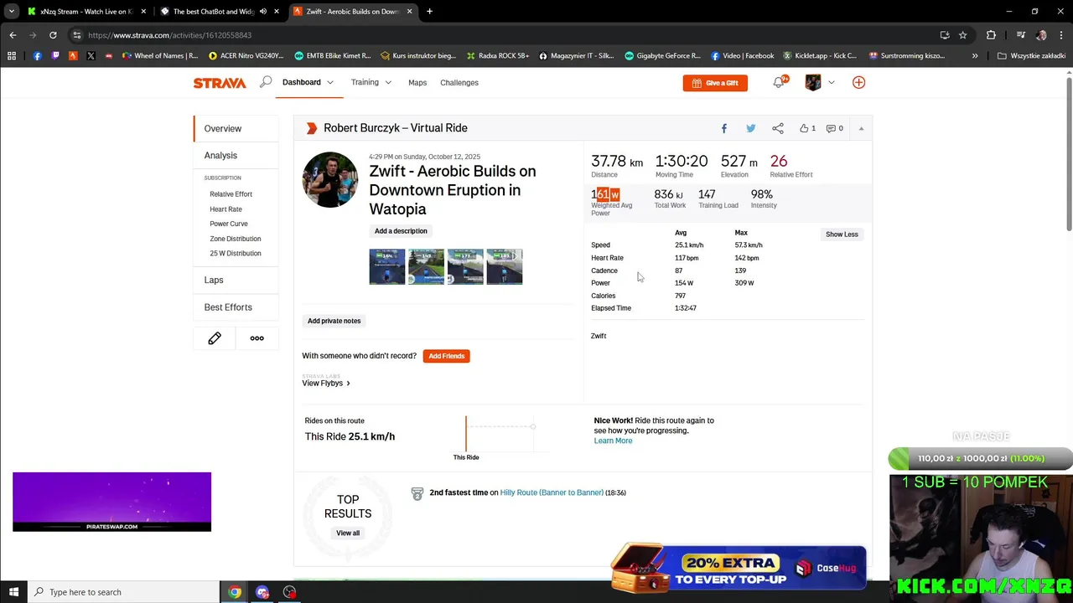
Task: Open the Learn More link
Action: pyautogui.click(x=613, y=441)
